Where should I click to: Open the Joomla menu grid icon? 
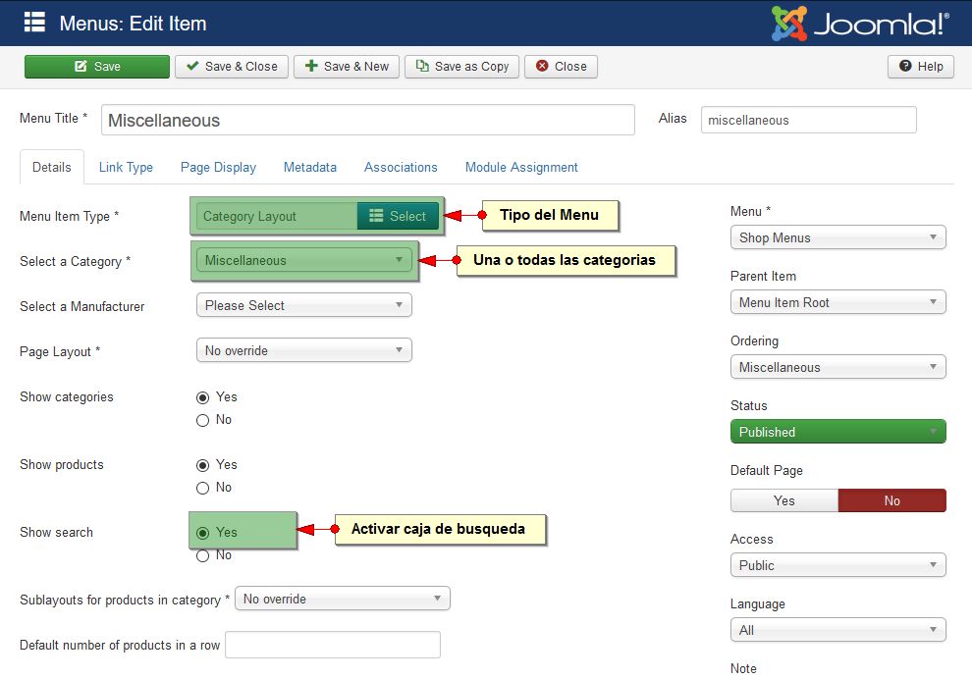tap(34, 23)
